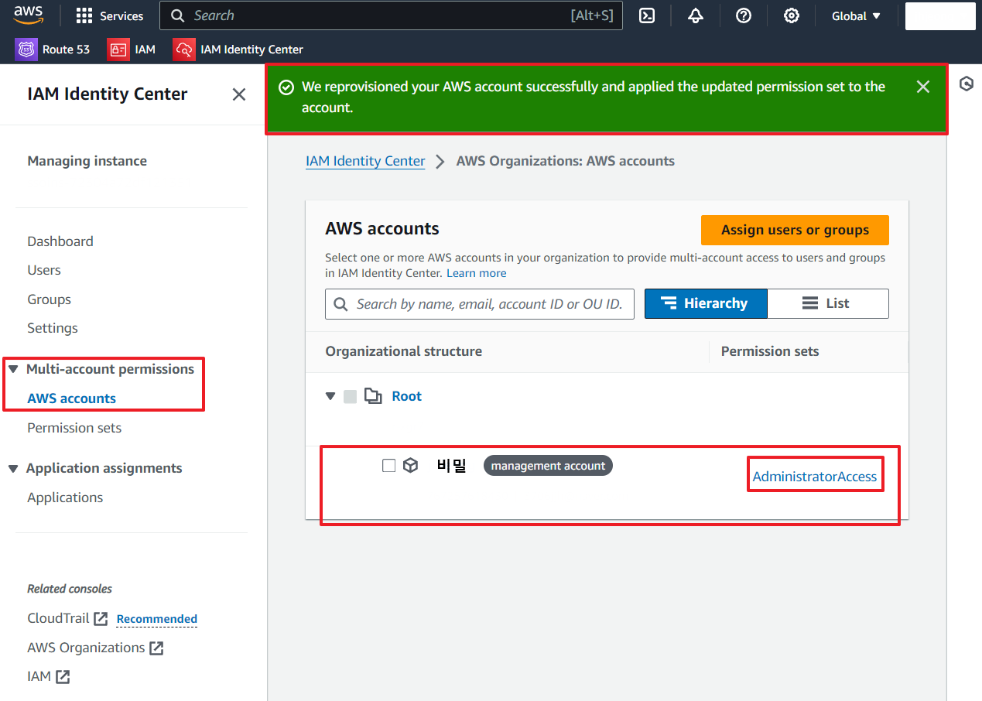Open the Services grid menu
The height and width of the screenshot is (701, 982).
coord(110,15)
